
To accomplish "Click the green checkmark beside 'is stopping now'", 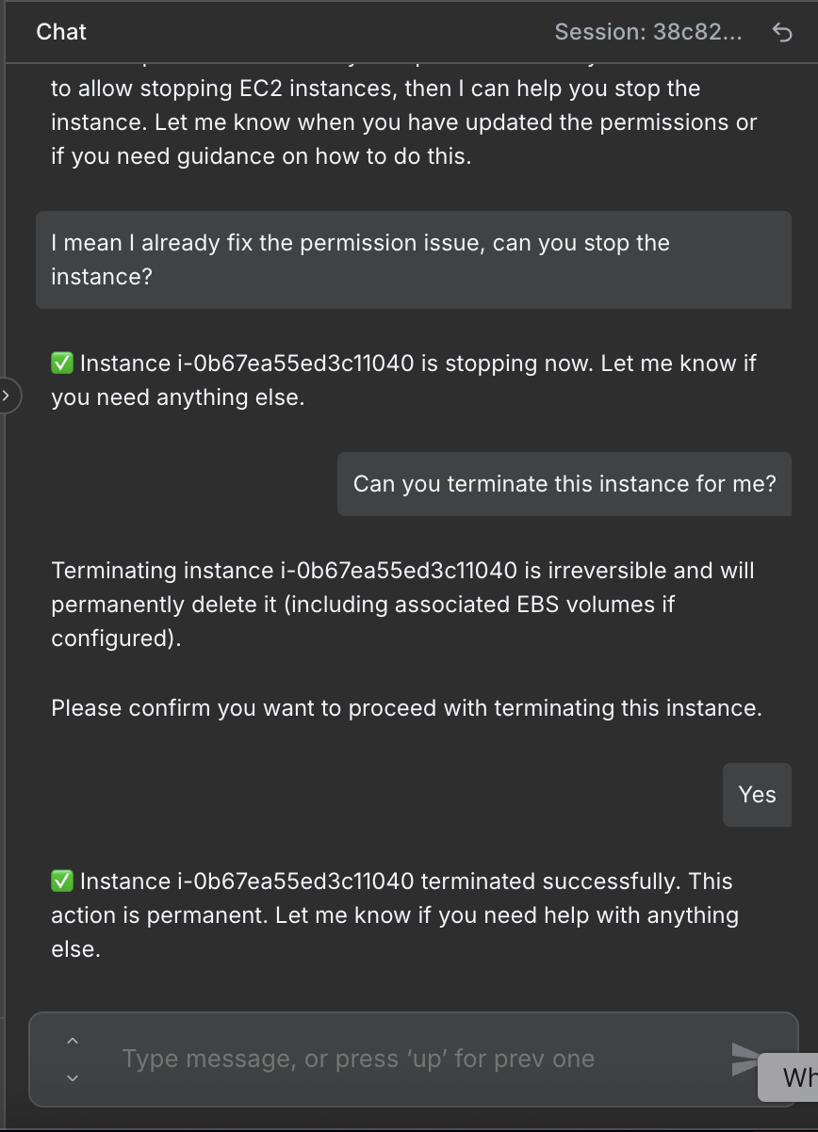I will click(x=62, y=364).
